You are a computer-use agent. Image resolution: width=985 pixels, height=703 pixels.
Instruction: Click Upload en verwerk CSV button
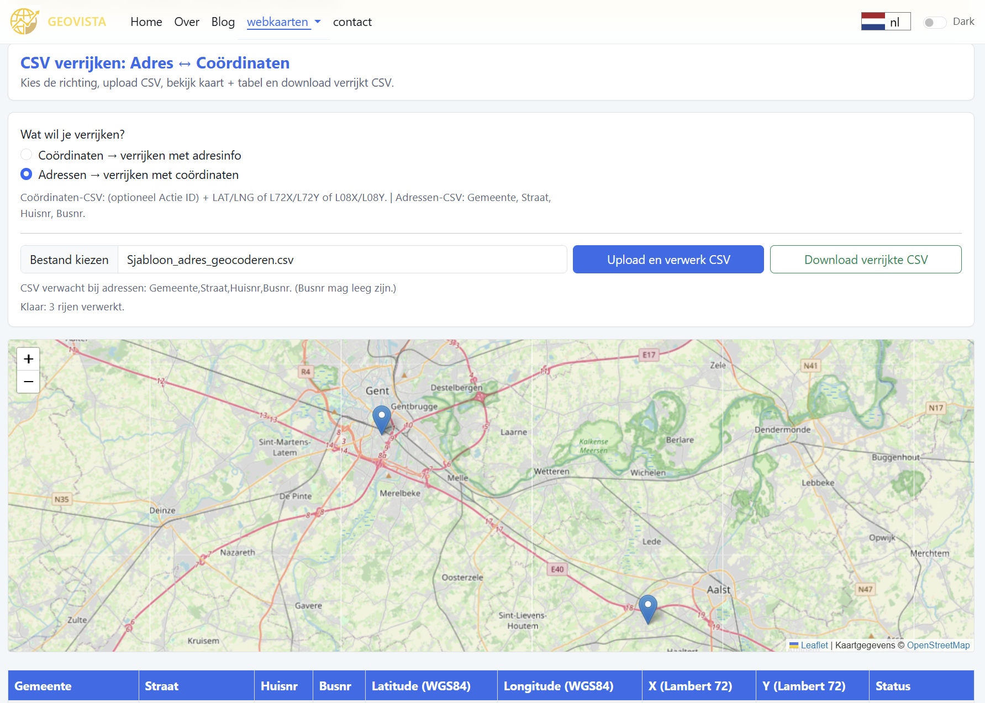[x=668, y=260]
